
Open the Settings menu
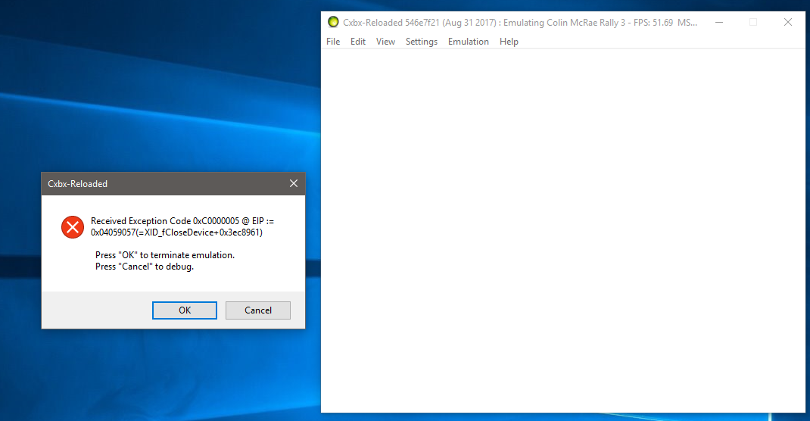click(422, 42)
